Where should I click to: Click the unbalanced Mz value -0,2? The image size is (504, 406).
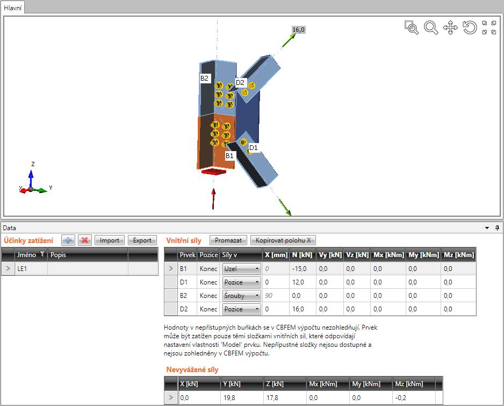click(x=414, y=397)
